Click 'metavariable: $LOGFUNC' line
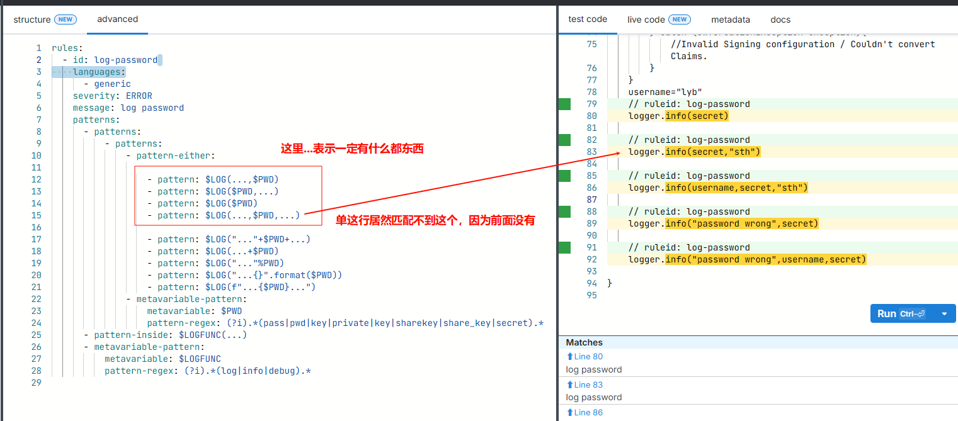Screen dimensions: 958x421 click(163, 359)
